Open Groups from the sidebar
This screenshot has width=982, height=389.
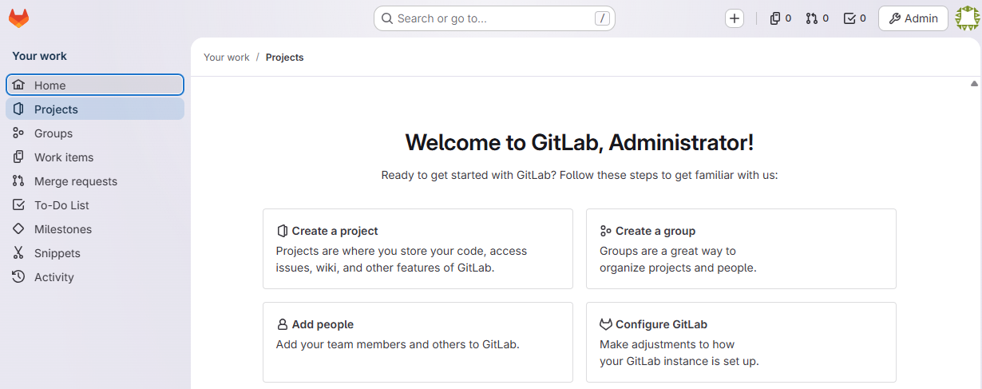click(53, 133)
